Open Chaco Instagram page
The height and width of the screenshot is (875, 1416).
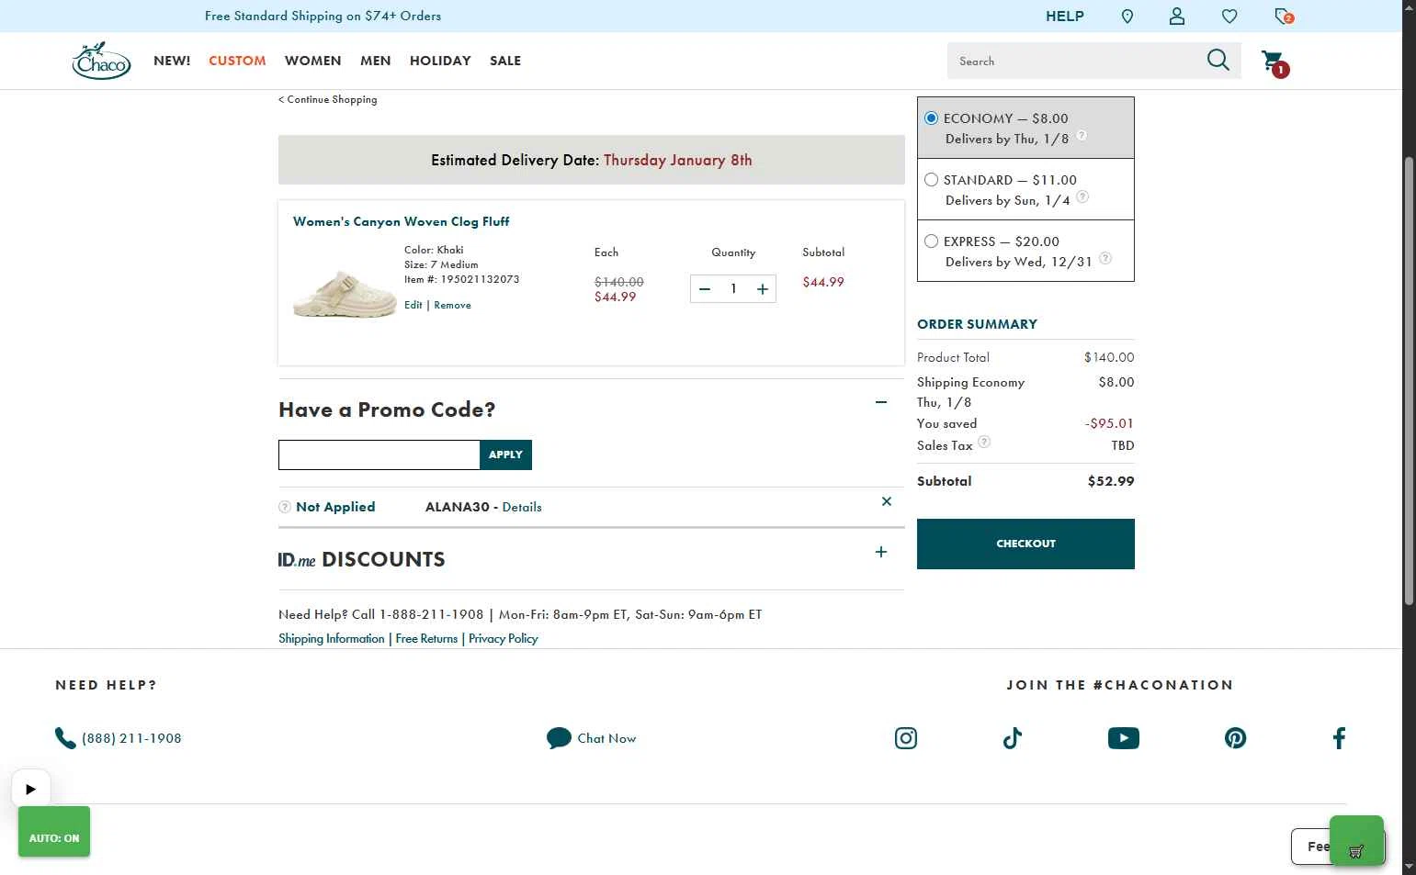pyautogui.click(x=906, y=738)
